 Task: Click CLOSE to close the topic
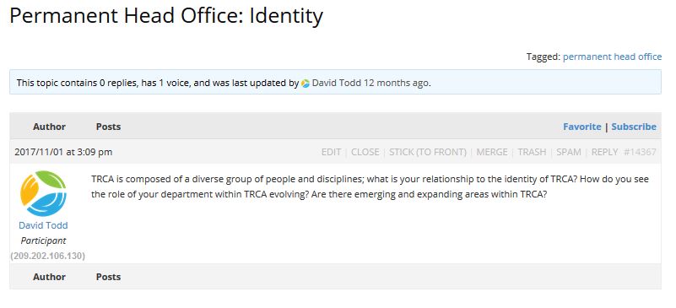(365, 152)
